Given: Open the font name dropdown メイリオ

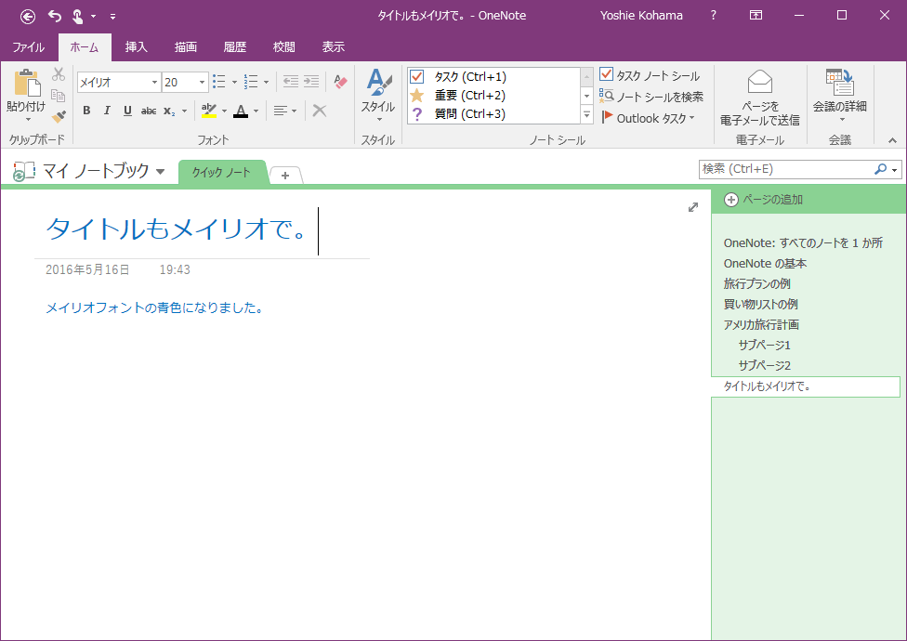Looking at the screenshot, I should click(x=154, y=83).
